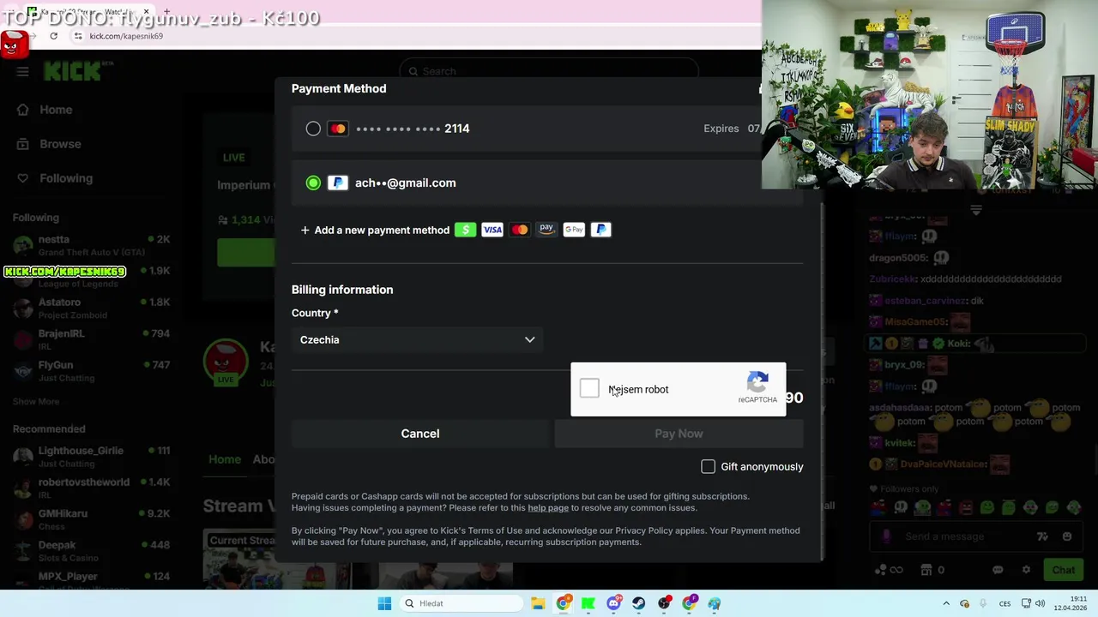Show hidden system tray icons
This screenshot has height=617, width=1098.
(x=946, y=603)
